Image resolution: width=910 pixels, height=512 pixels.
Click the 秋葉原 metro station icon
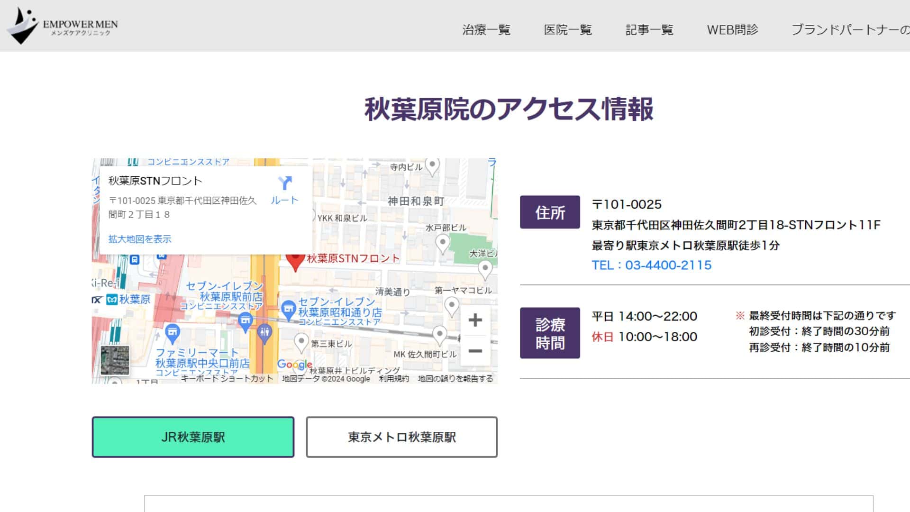112,300
